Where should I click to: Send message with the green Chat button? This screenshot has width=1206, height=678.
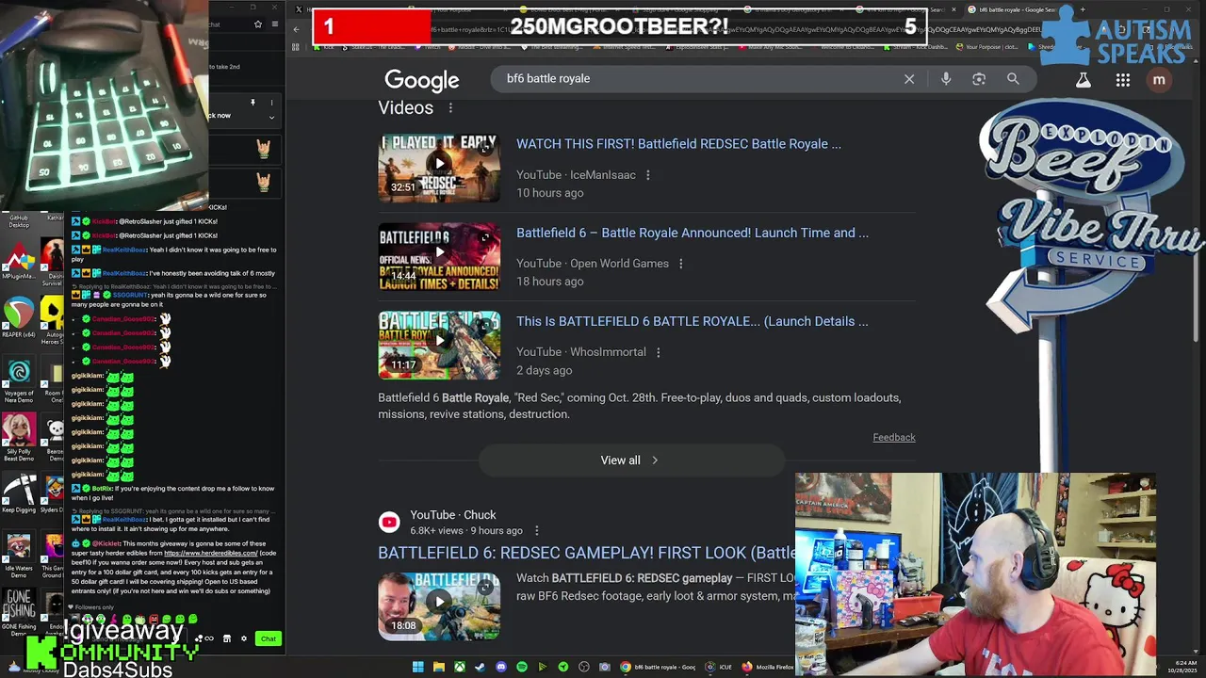point(269,639)
